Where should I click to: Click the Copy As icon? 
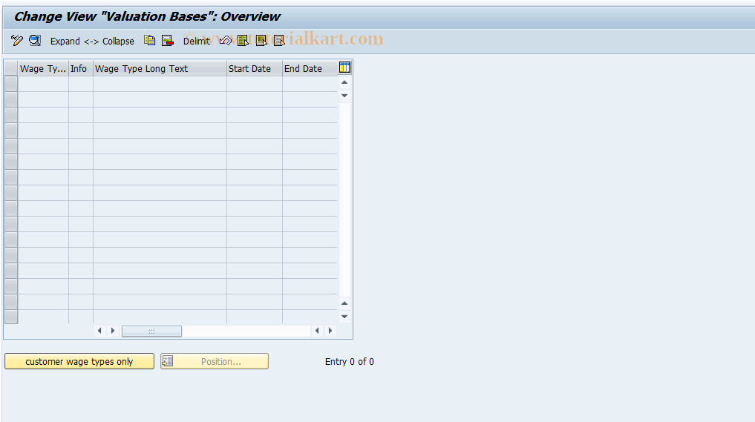click(x=150, y=41)
